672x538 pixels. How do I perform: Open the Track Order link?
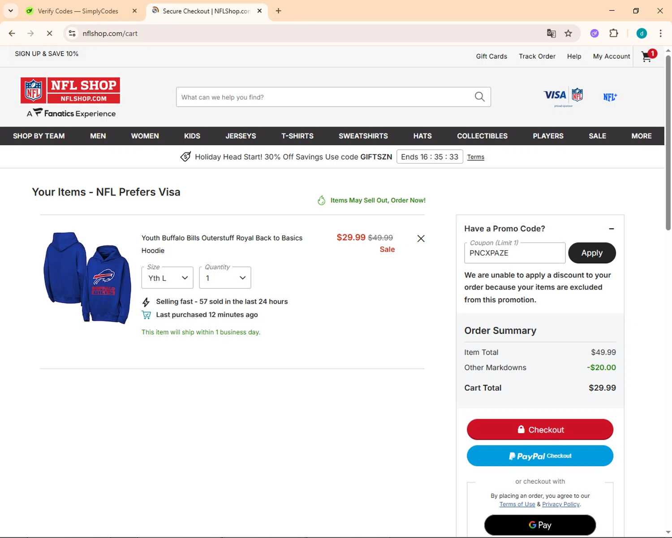tap(537, 56)
